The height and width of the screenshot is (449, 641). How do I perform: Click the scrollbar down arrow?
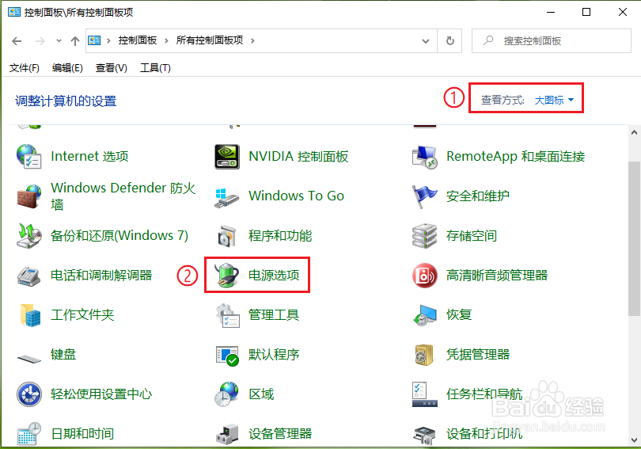coord(634,440)
